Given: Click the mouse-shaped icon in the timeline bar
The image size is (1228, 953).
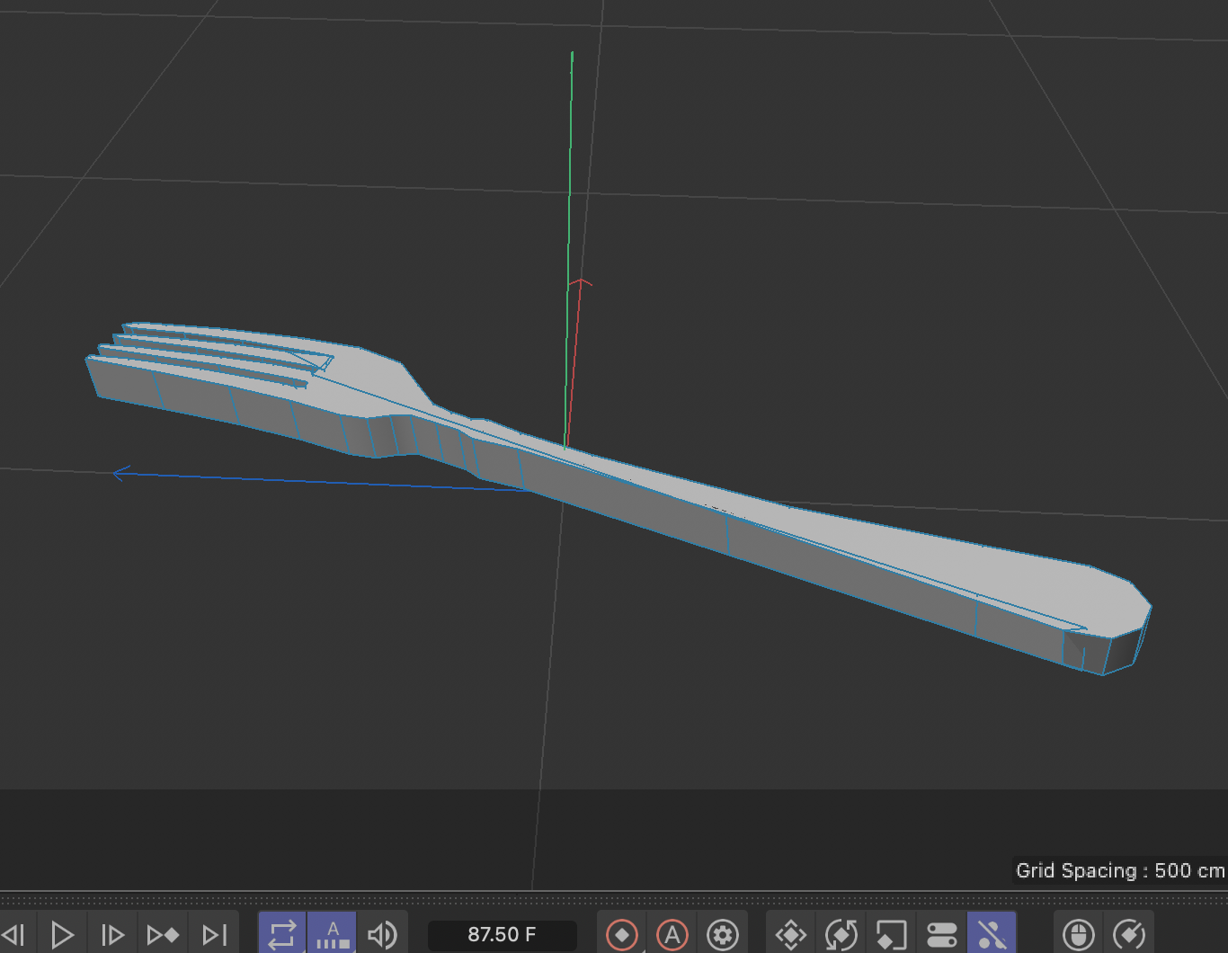Looking at the screenshot, I should 1079,935.
